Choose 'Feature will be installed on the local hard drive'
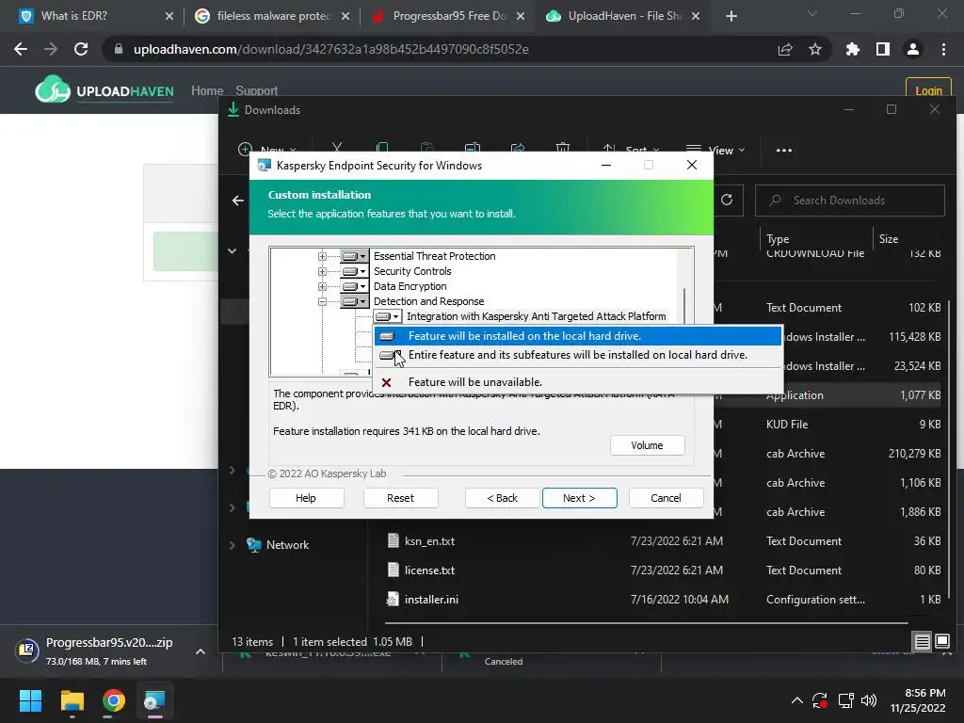 577,336
